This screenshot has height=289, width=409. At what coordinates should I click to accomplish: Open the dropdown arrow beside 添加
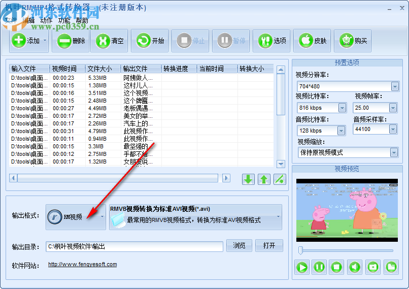(x=45, y=41)
